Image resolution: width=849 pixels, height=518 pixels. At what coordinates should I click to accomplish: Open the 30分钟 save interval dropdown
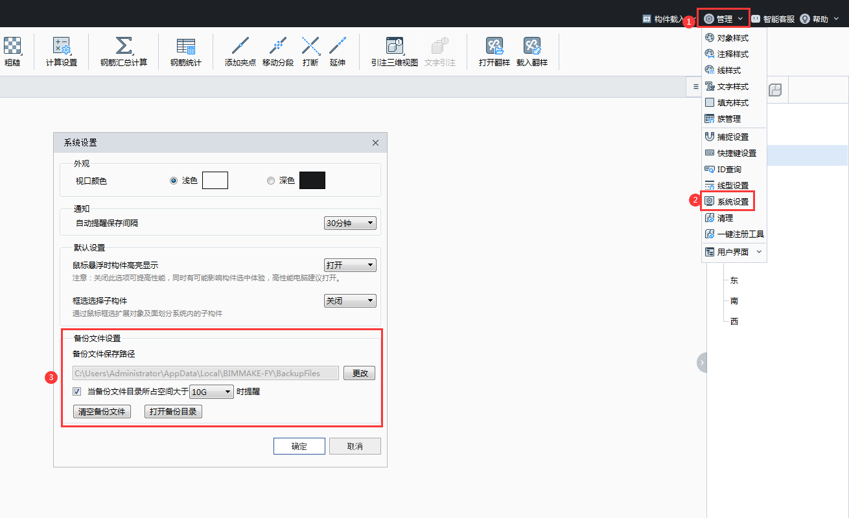coord(350,223)
